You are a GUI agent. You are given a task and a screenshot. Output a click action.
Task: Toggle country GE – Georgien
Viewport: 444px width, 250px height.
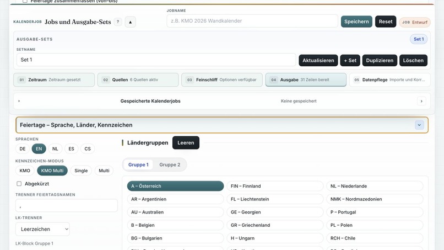tap(275, 212)
